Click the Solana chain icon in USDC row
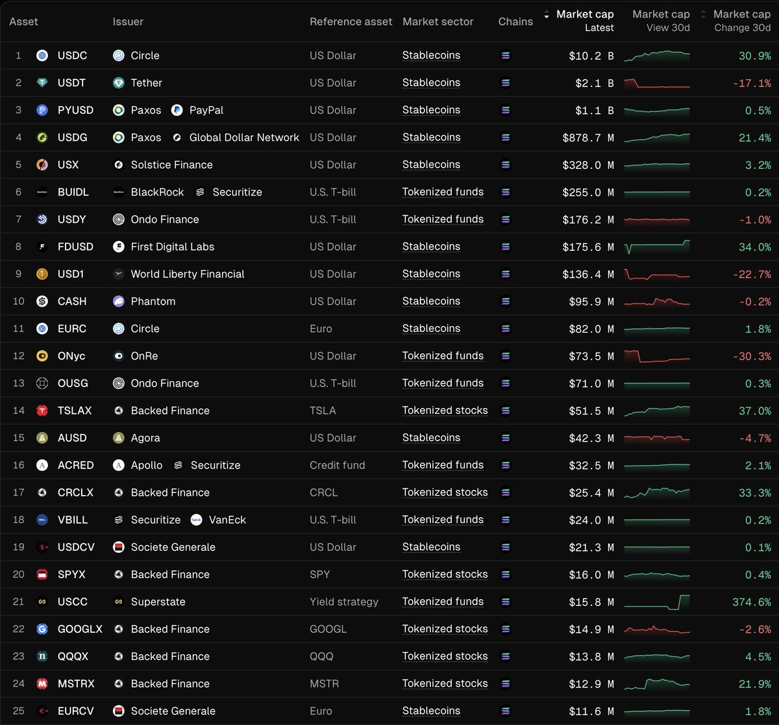The width and height of the screenshot is (779, 725). [x=506, y=56]
